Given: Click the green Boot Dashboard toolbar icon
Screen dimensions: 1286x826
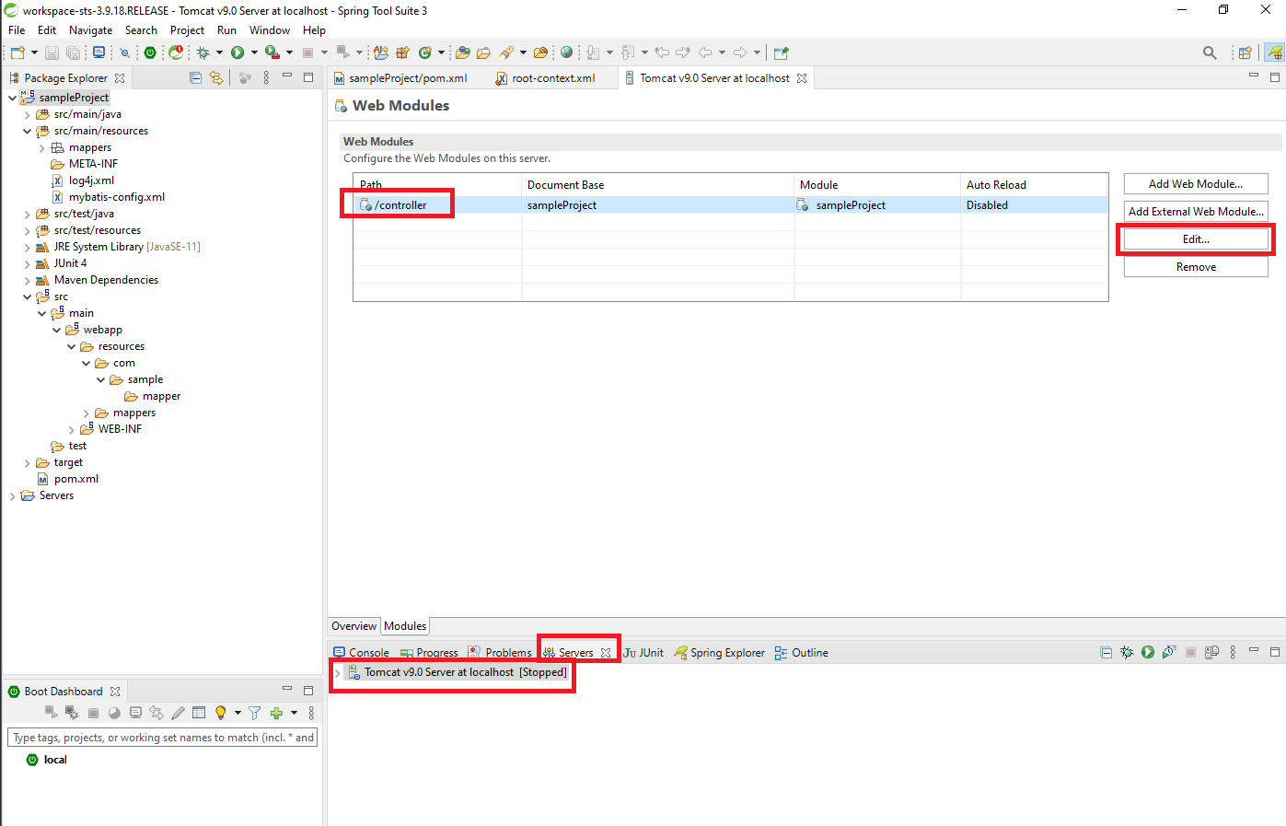Looking at the screenshot, I should click(x=150, y=52).
